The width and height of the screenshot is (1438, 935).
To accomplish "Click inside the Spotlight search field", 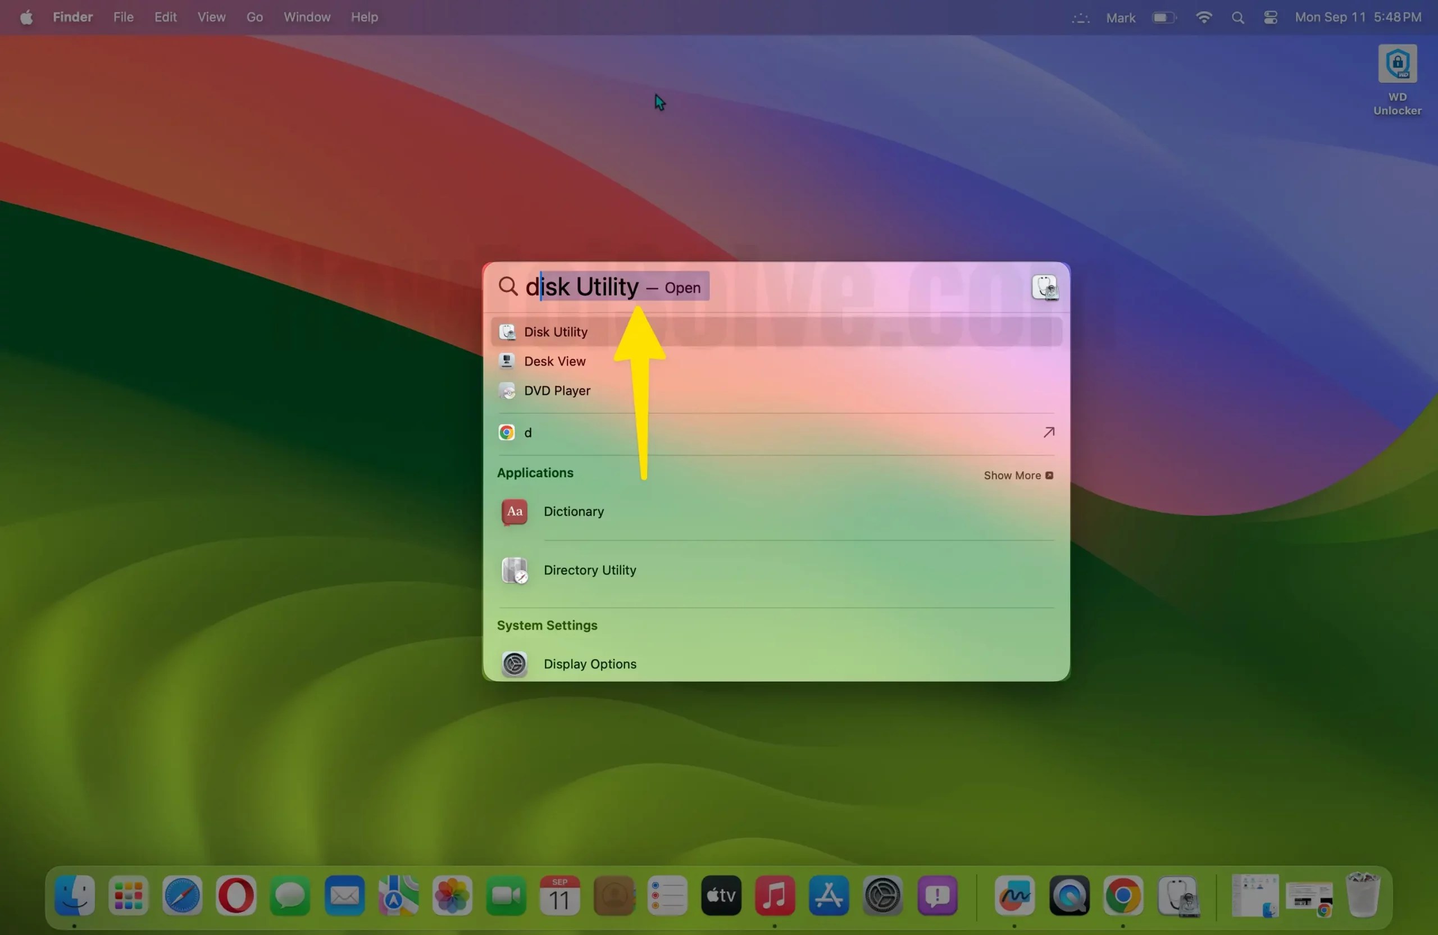I will (785, 286).
